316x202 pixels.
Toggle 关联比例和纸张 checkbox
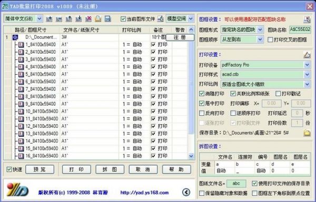click(233, 94)
